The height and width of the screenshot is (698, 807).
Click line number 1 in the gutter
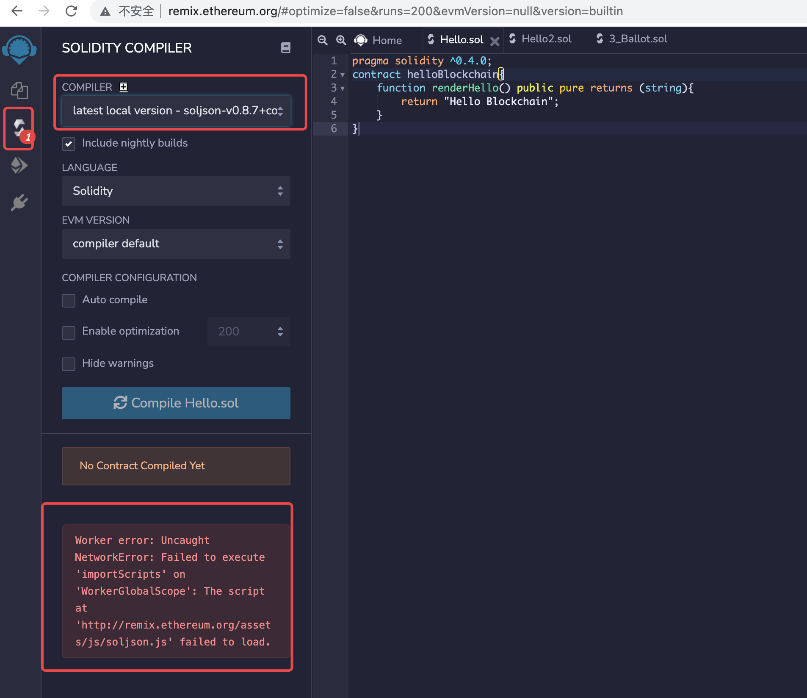[334, 61]
